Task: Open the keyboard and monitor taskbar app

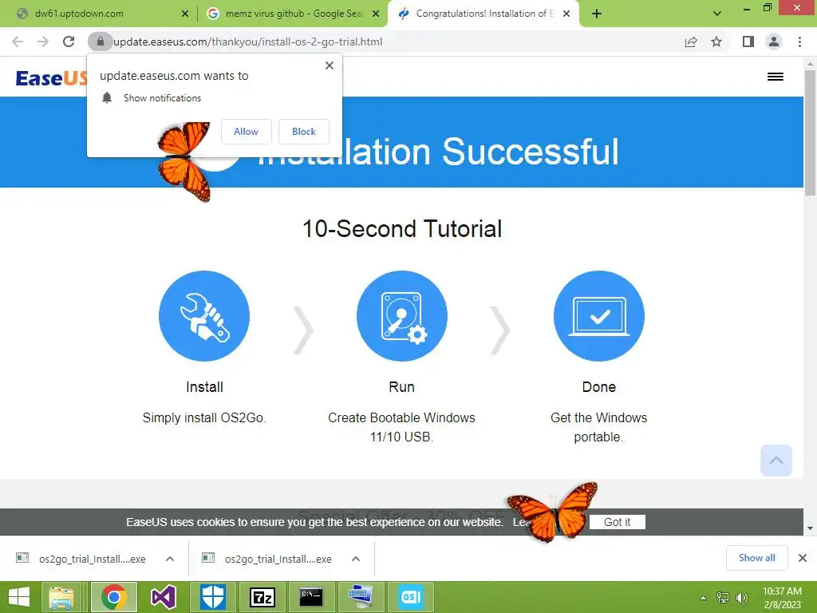Action: [361, 597]
